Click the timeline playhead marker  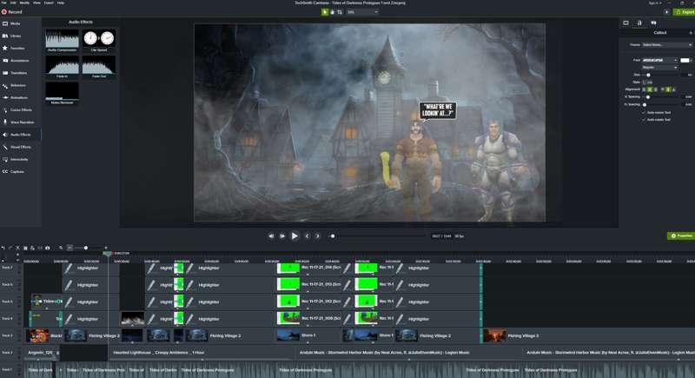pyautogui.click(x=107, y=254)
